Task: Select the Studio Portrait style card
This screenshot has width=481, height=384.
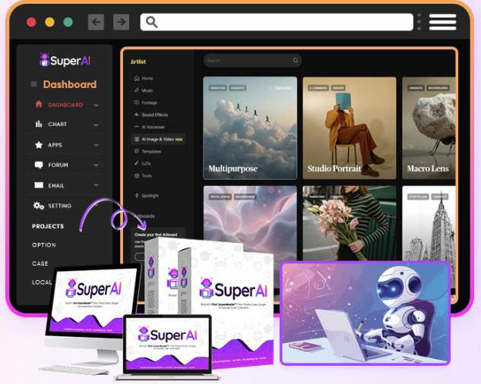Action: click(x=350, y=127)
